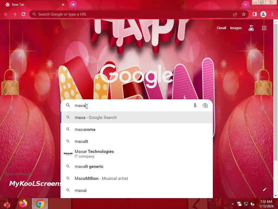
Task: Select 'MaxaMillion - Musical artist' suggestion
Action: click(x=137, y=179)
